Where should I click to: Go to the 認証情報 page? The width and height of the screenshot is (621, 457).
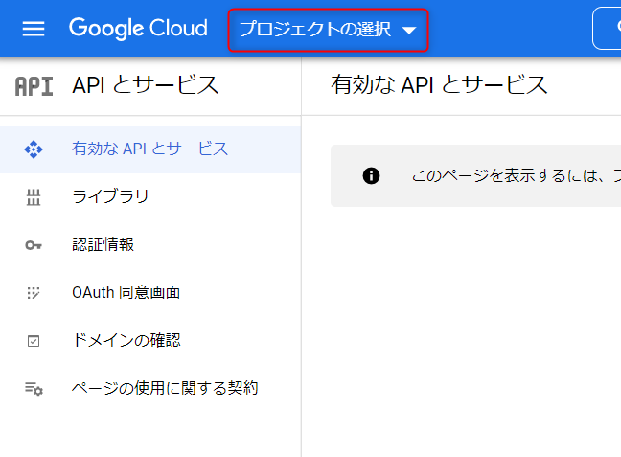[103, 245]
